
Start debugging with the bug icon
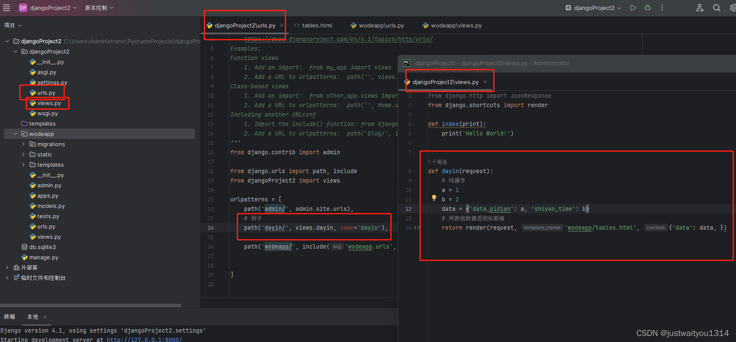(x=648, y=8)
